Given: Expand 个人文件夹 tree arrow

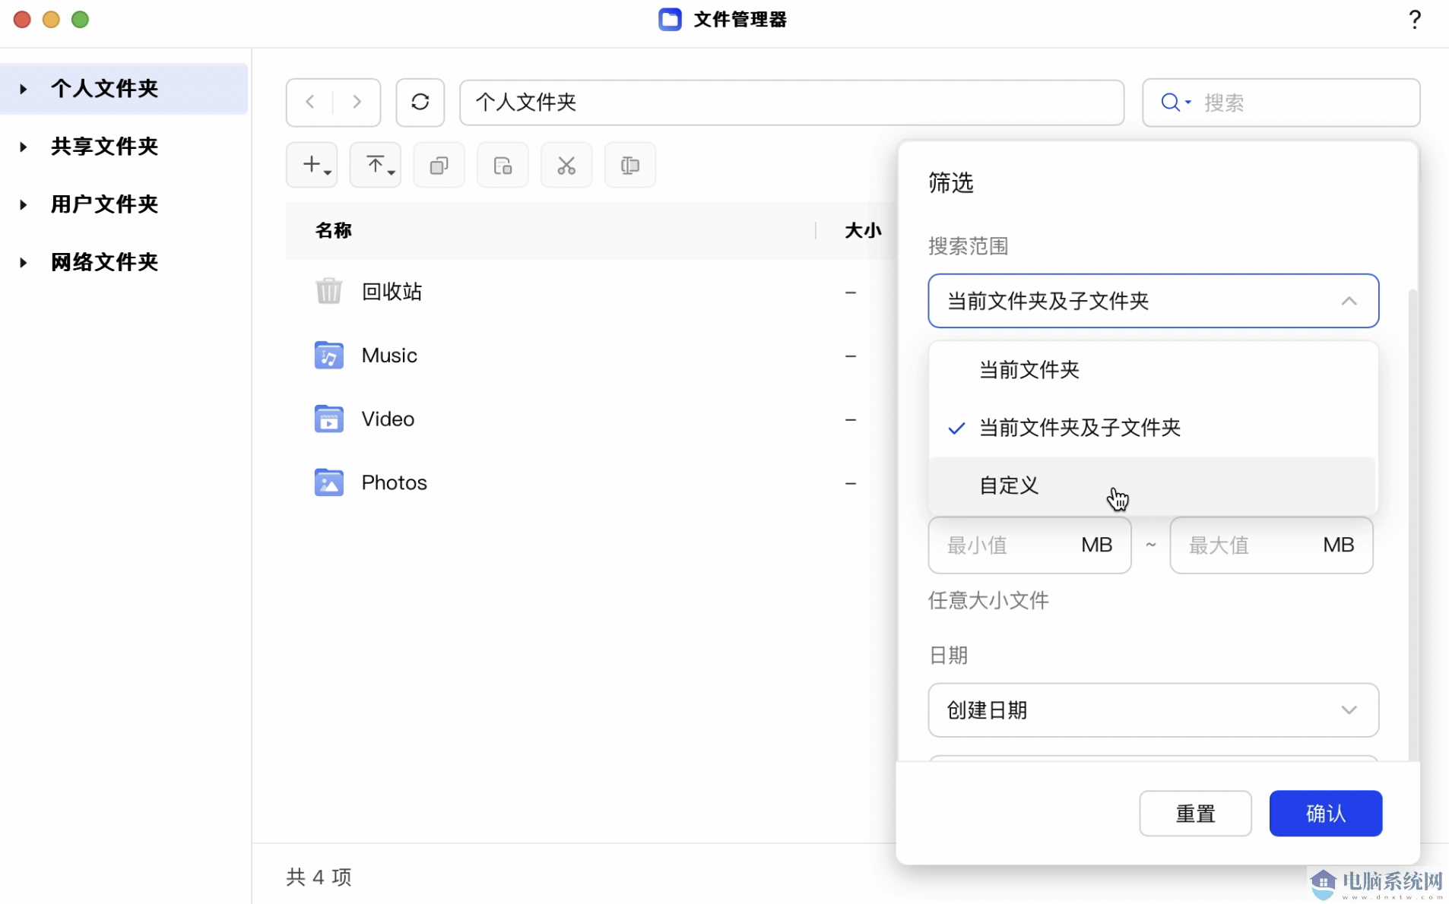Looking at the screenshot, I should pos(24,89).
